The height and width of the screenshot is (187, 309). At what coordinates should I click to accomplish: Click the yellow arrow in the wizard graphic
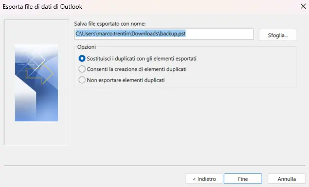tap(40, 73)
